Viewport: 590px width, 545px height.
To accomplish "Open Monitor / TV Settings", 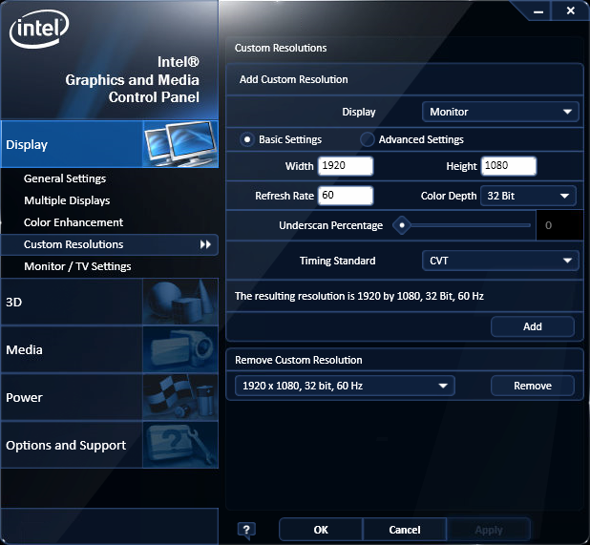I will coord(77,266).
